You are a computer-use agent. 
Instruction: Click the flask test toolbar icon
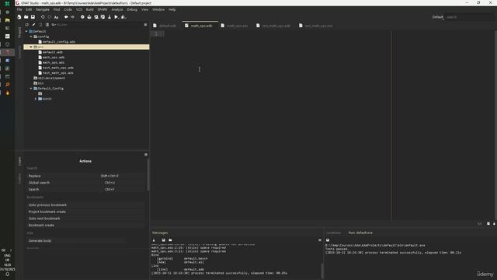(x=109, y=17)
